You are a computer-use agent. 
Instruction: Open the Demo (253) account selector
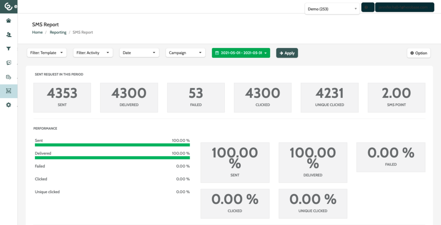tap(332, 9)
